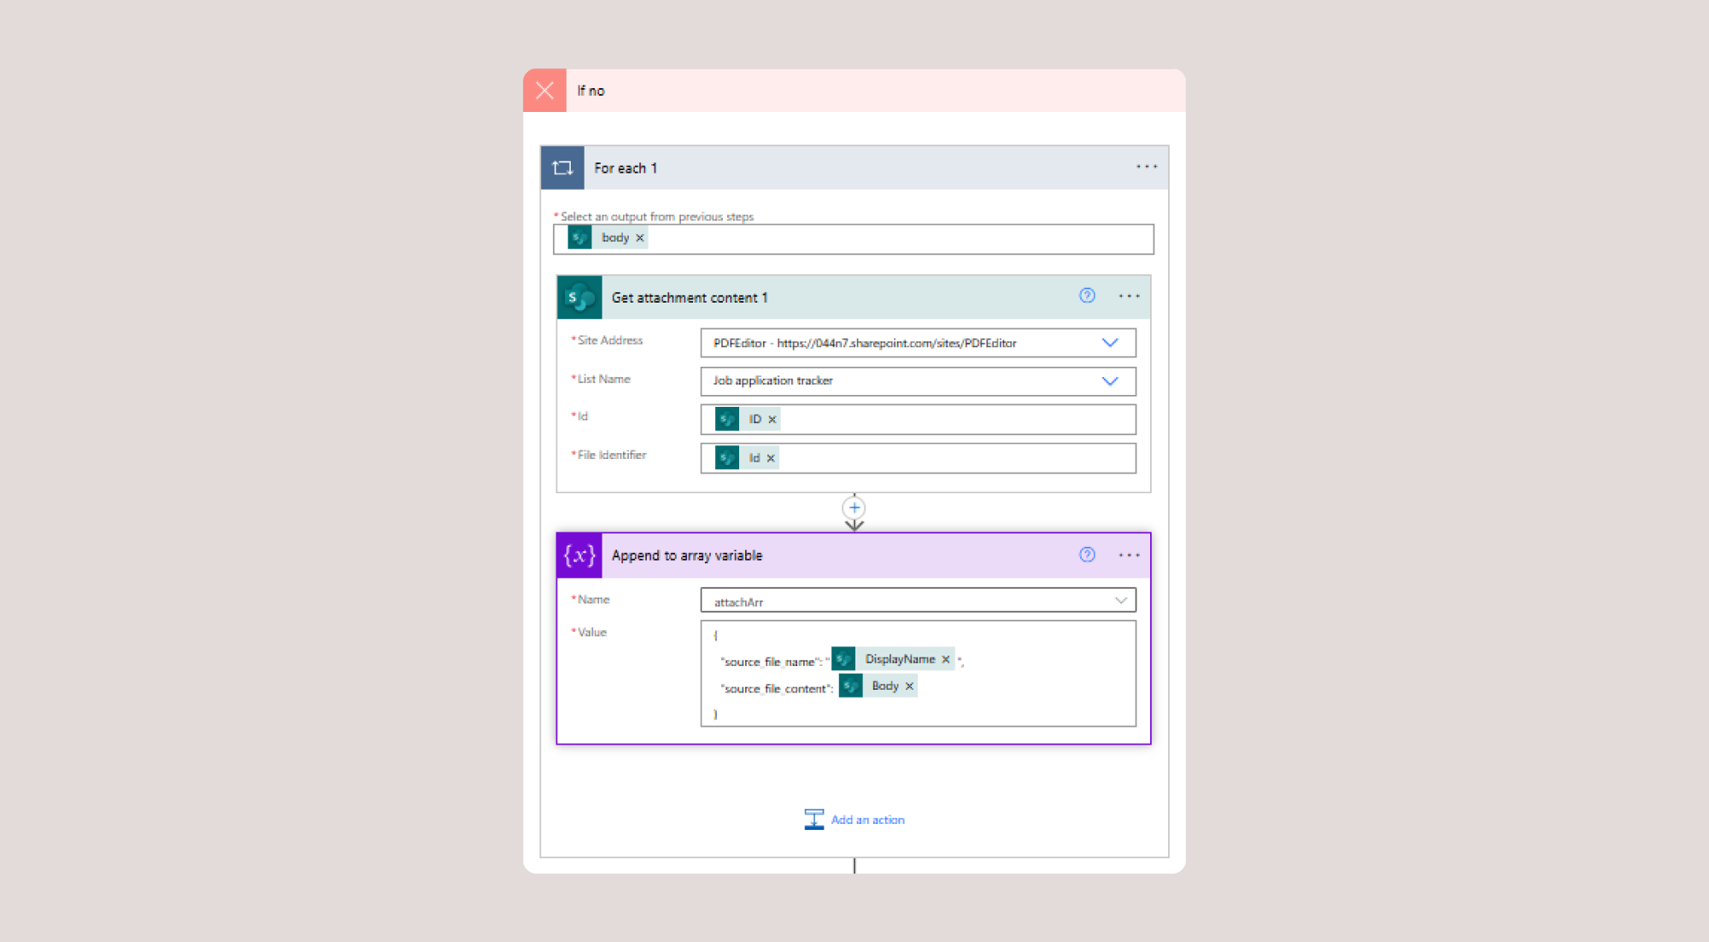Screen dimensions: 1709x942
Task: Open the attachArr Name dropdown
Action: coord(1120,601)
